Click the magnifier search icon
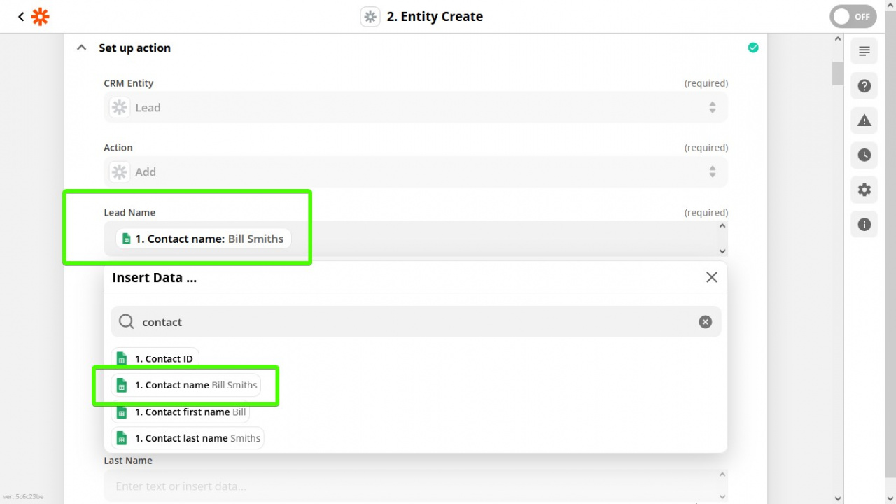 [x=126, y=321]
